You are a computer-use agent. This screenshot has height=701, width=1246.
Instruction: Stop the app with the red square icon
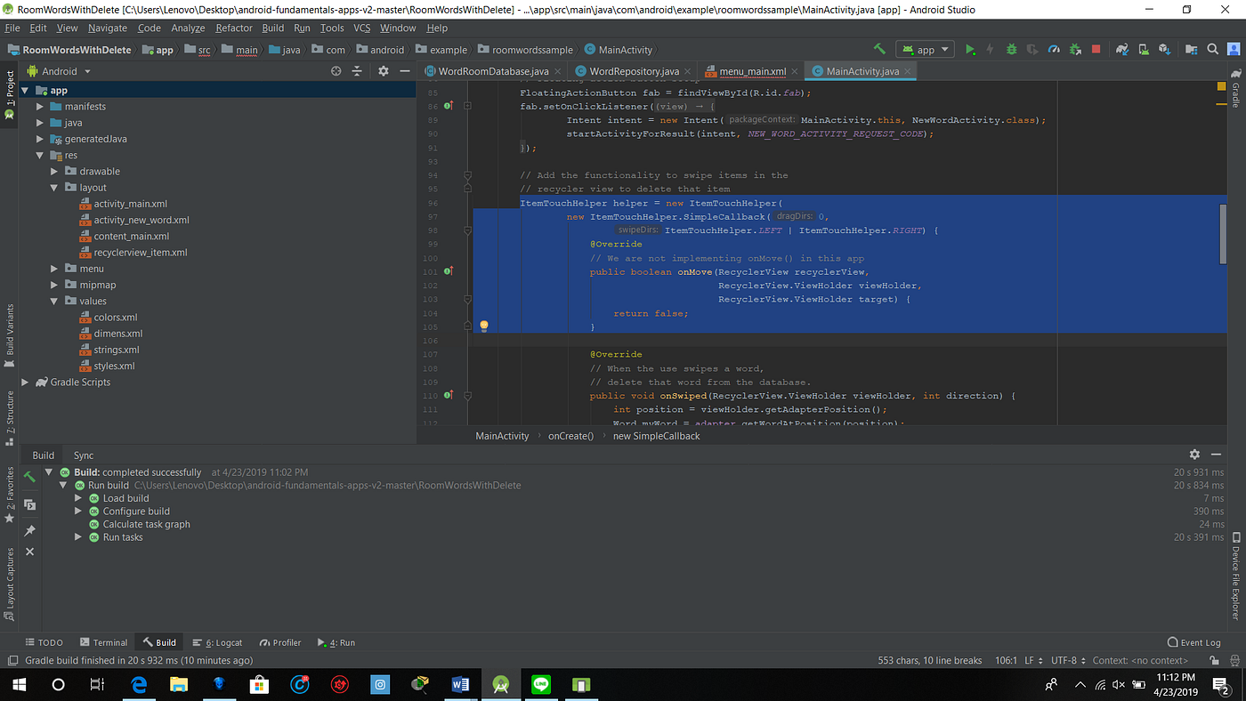[1096, 49]
